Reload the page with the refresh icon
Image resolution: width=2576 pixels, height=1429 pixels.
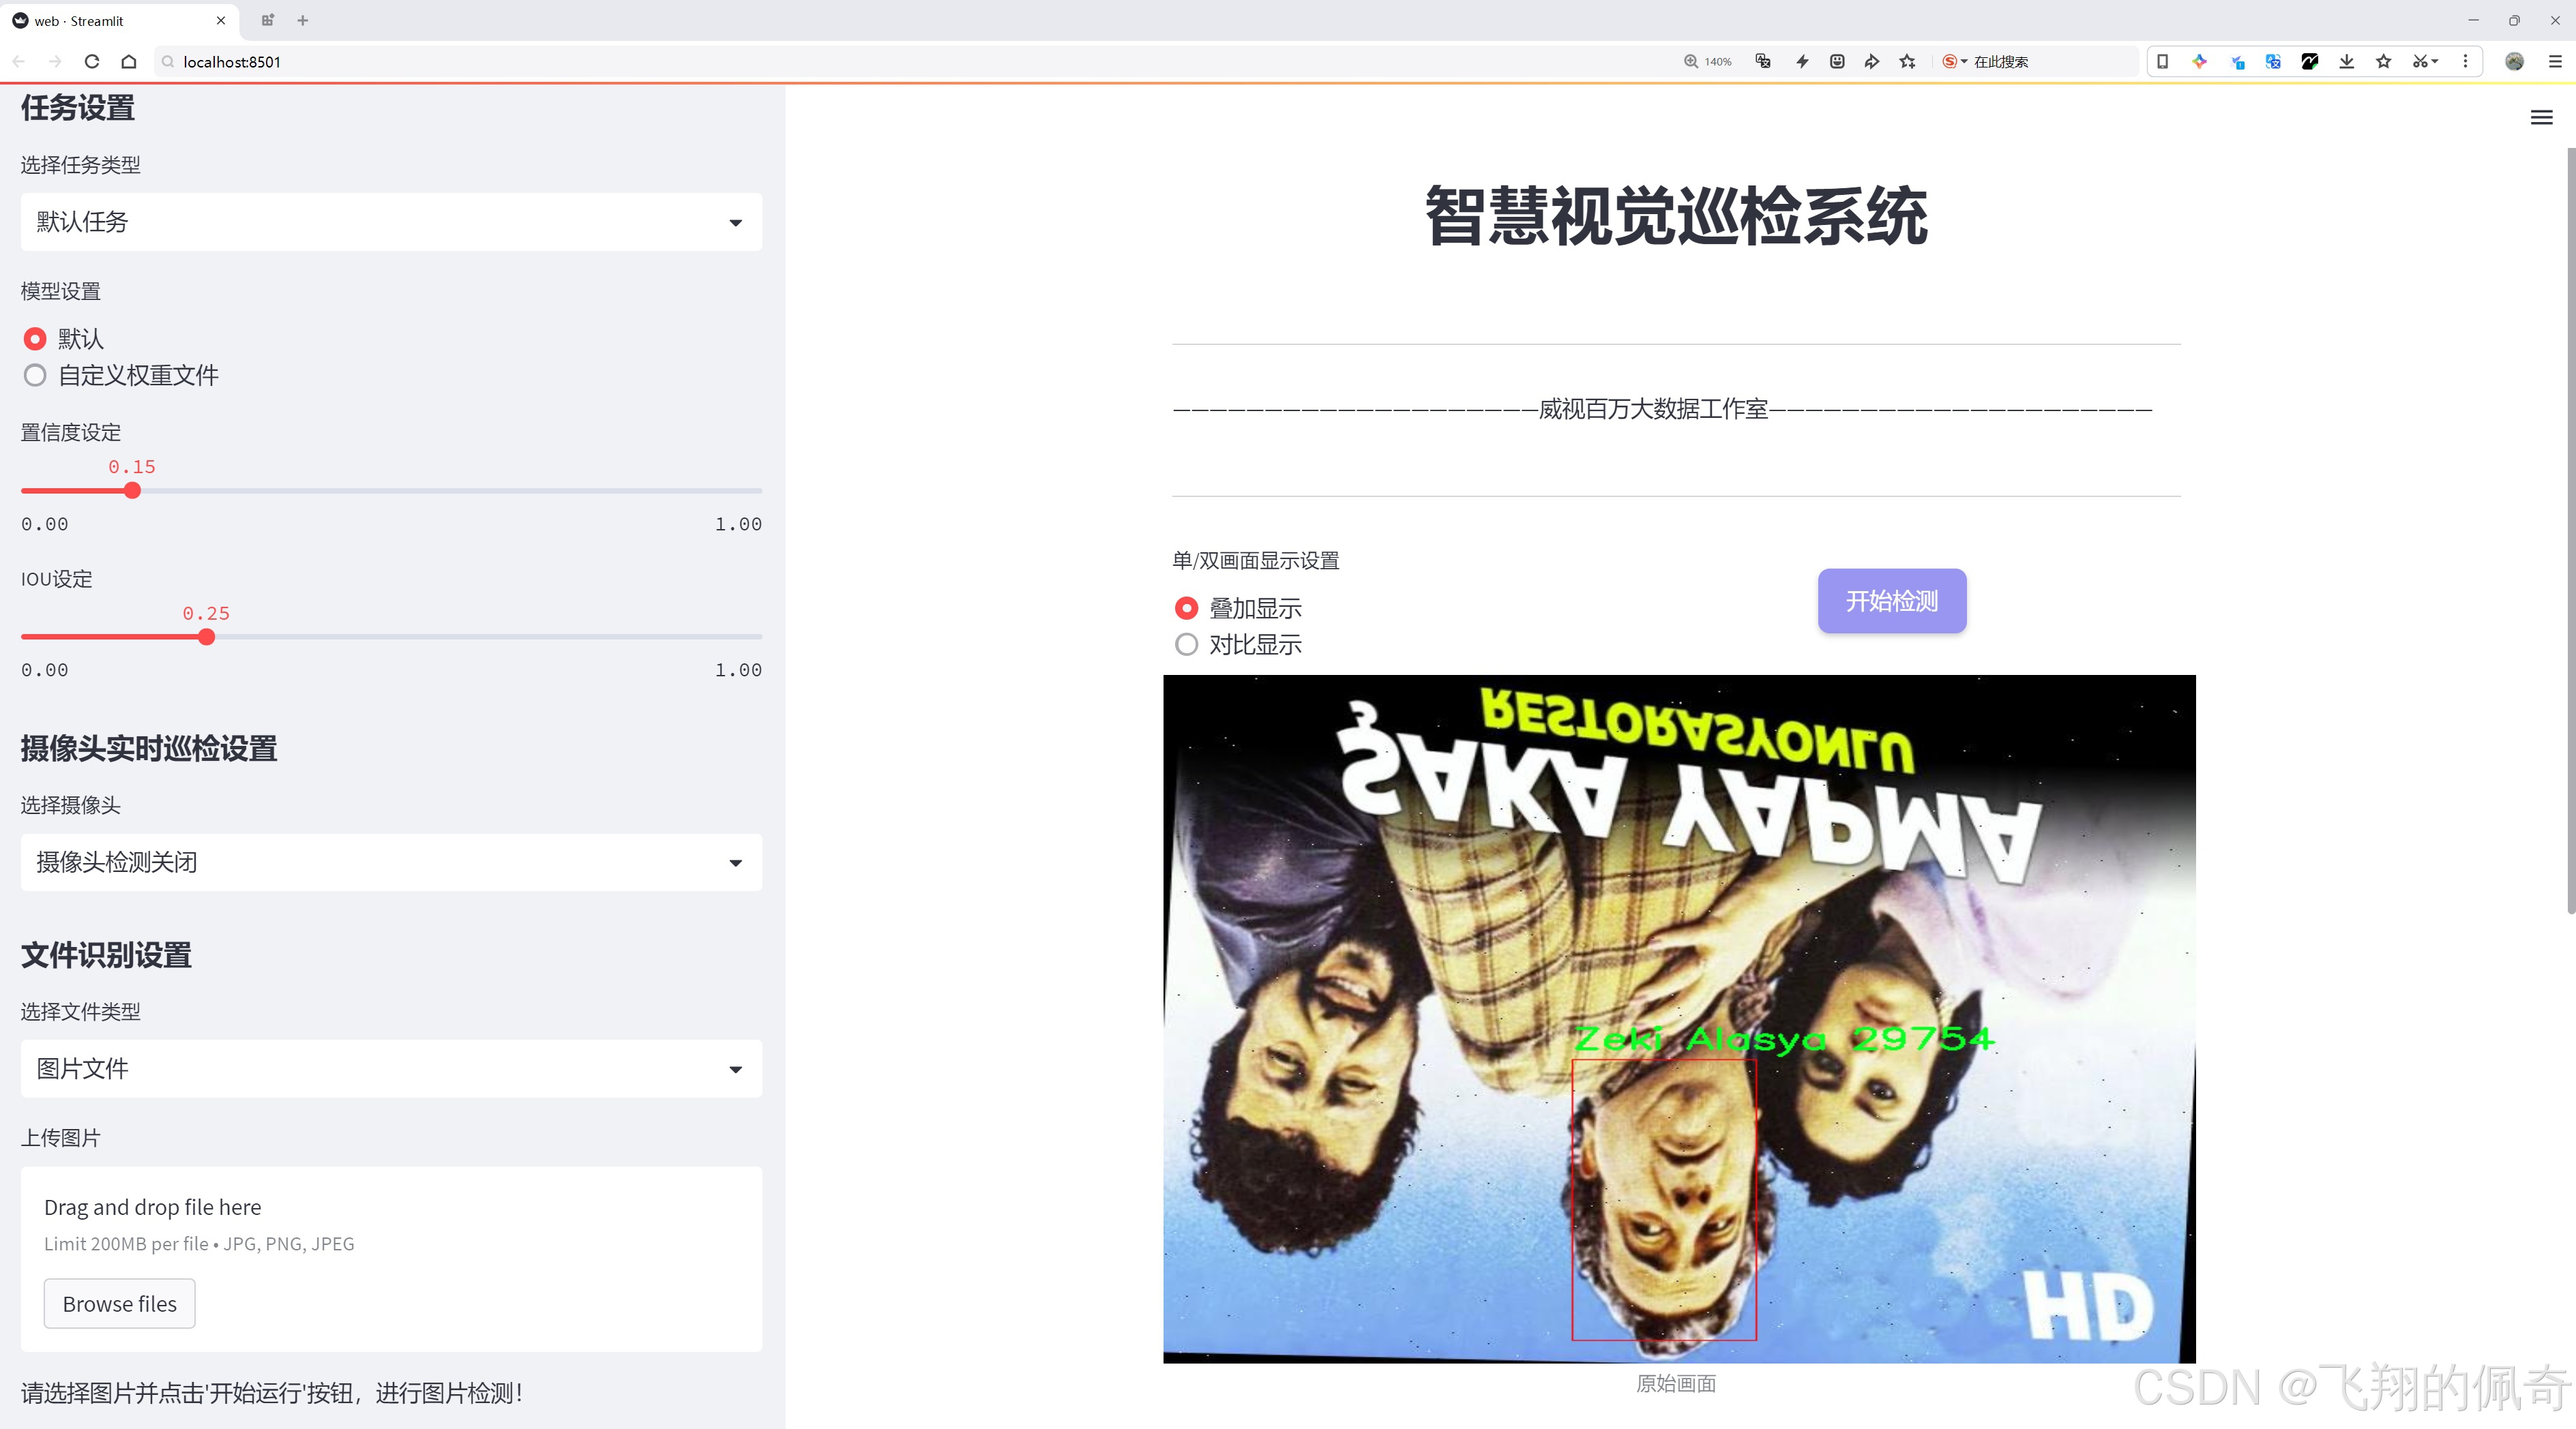92,62
